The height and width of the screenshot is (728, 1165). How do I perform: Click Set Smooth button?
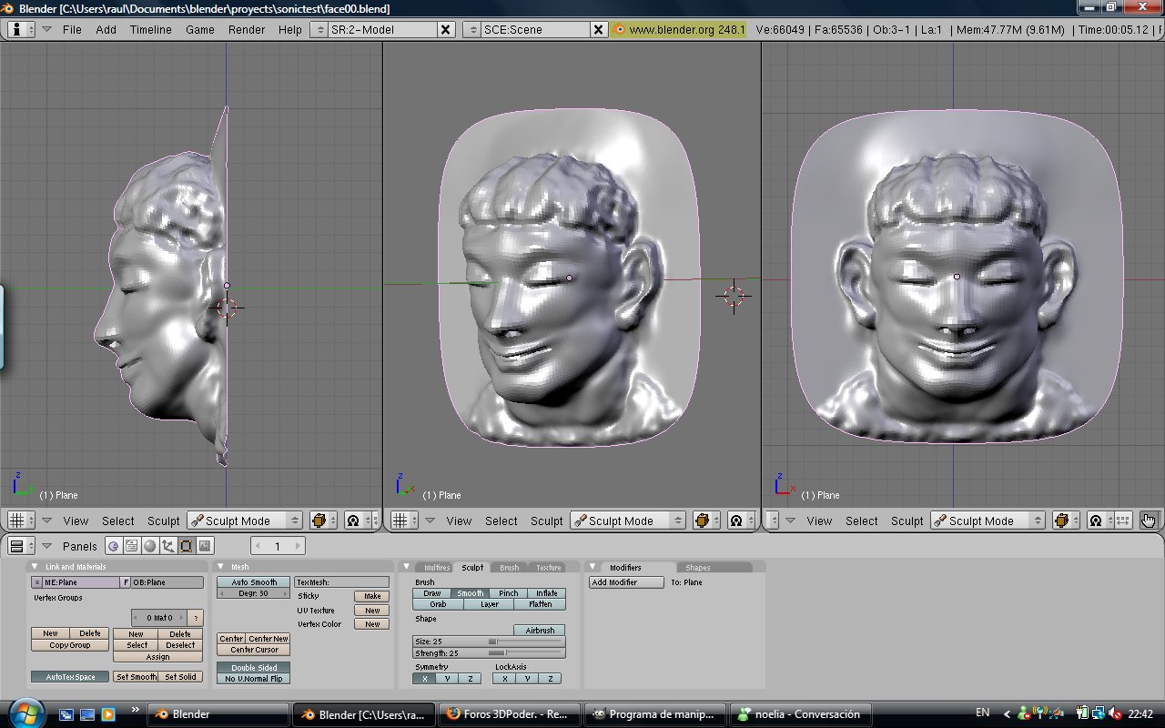tap(136, 677)
